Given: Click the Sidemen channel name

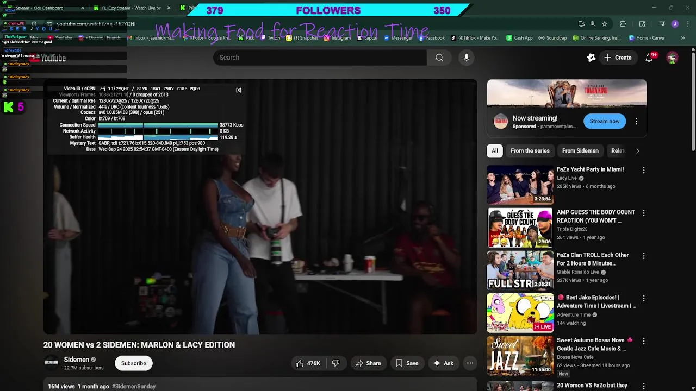Looking at the screenshot, I should 76,360.
